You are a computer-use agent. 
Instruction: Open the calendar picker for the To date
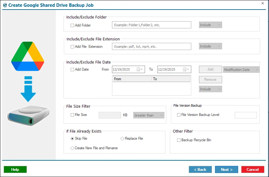186,69
